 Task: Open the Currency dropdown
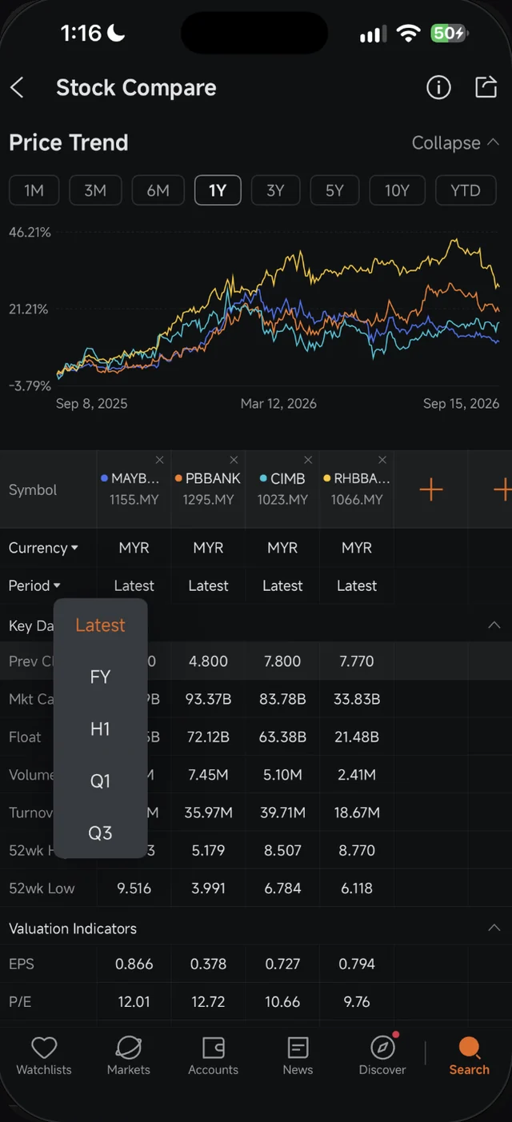pos(43,548)
